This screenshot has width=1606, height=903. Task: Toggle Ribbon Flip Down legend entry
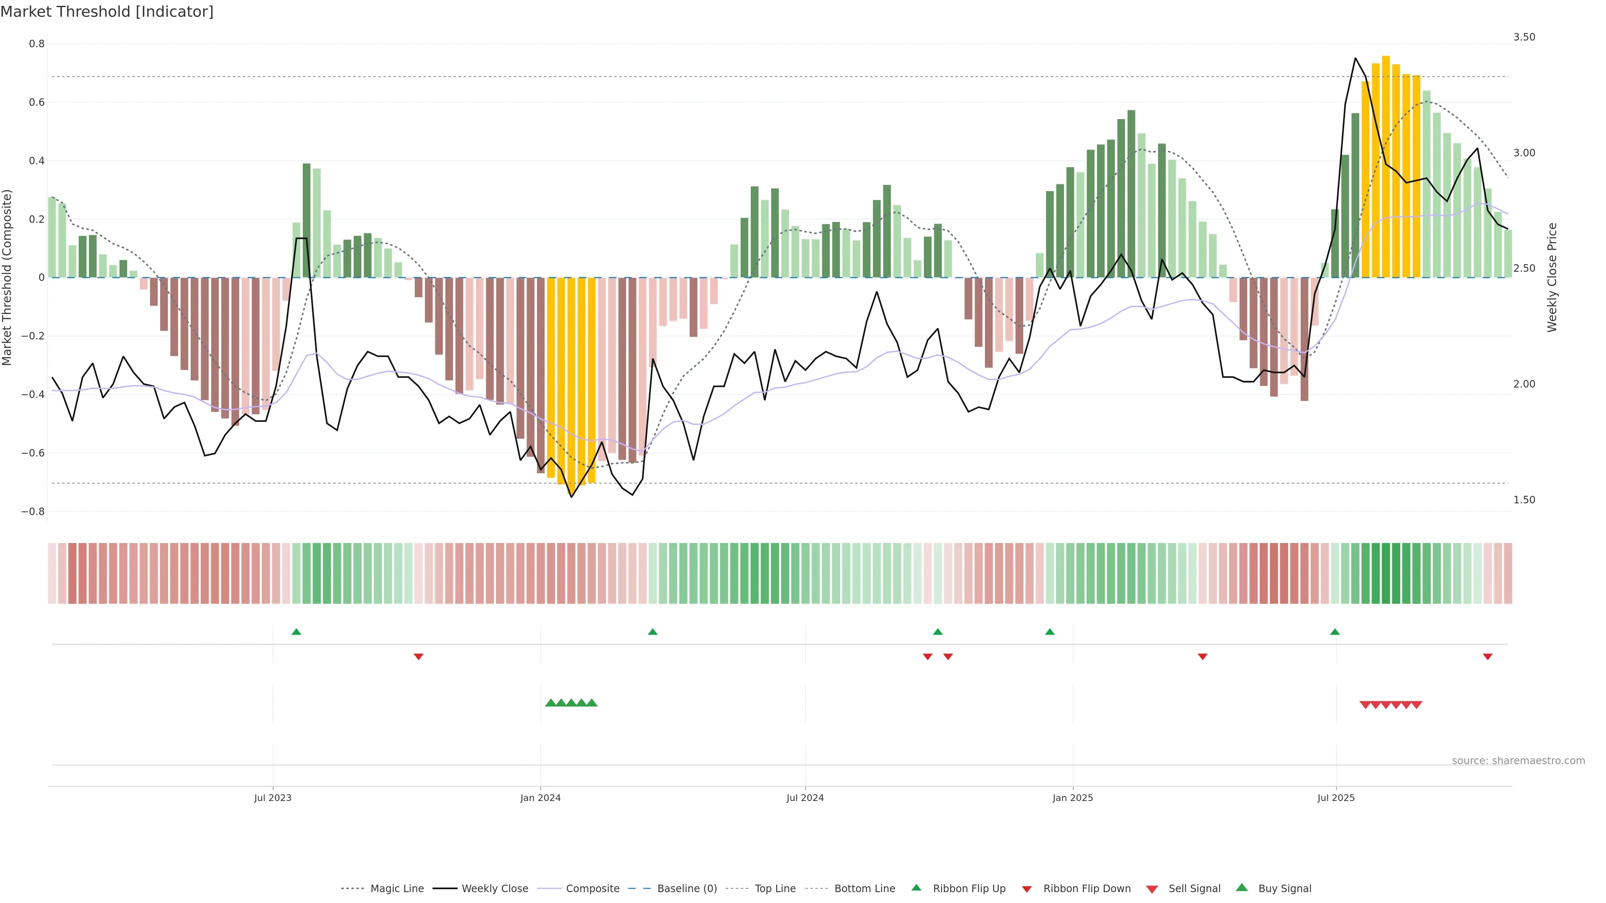tap(1087, 889)
